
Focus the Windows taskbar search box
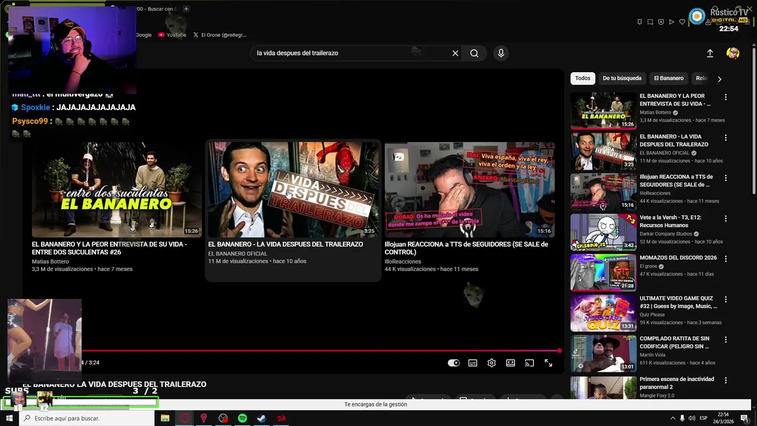86,418
